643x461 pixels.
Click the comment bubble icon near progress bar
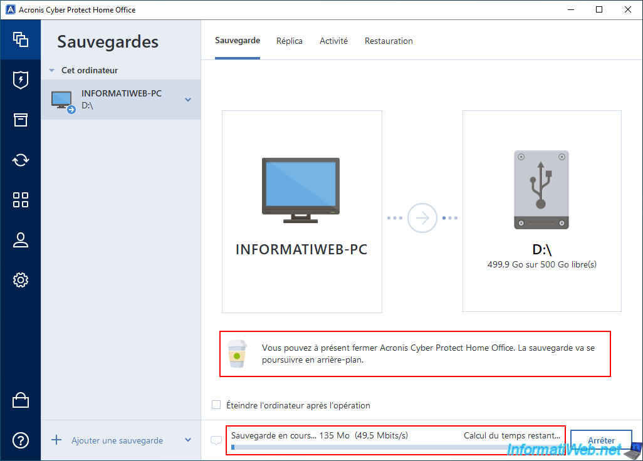(216, 440)
